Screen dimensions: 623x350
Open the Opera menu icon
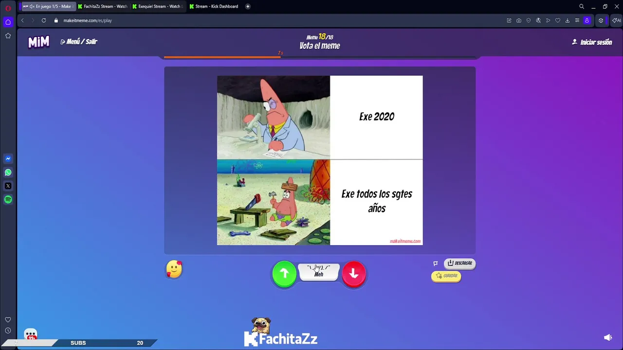coord(8,8)
